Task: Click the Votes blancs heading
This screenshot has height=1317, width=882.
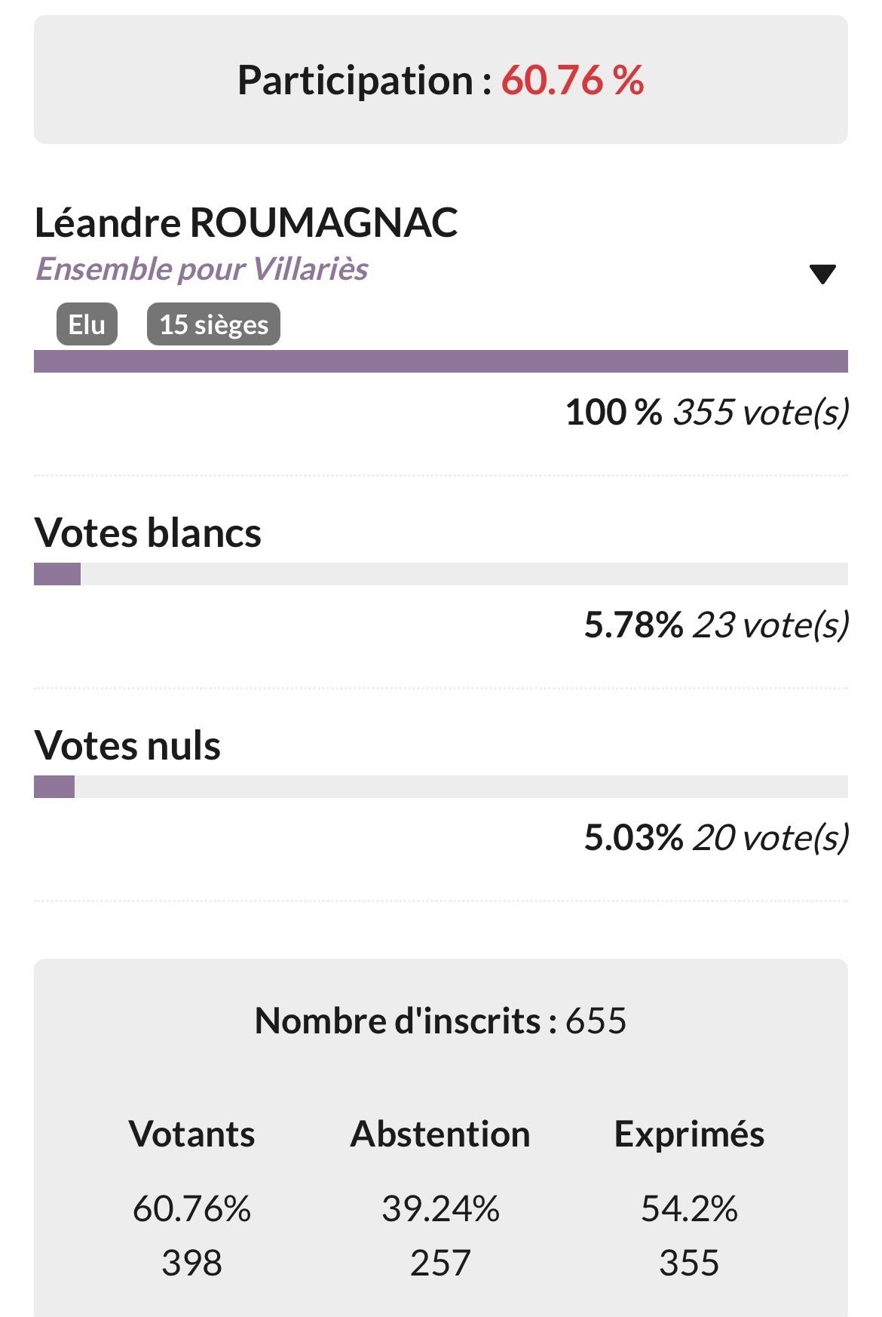Action: (148, 533)
